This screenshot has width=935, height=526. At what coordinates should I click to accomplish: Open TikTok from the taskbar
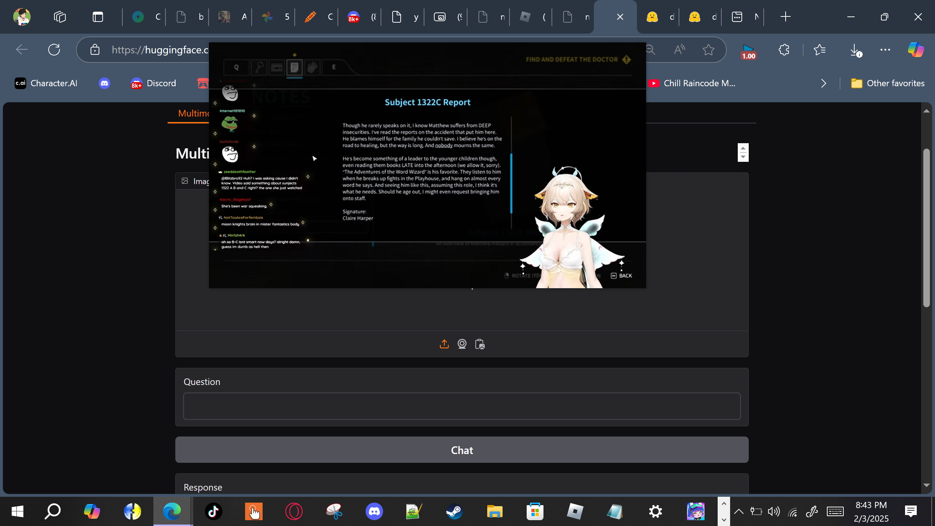click(214, 511)
